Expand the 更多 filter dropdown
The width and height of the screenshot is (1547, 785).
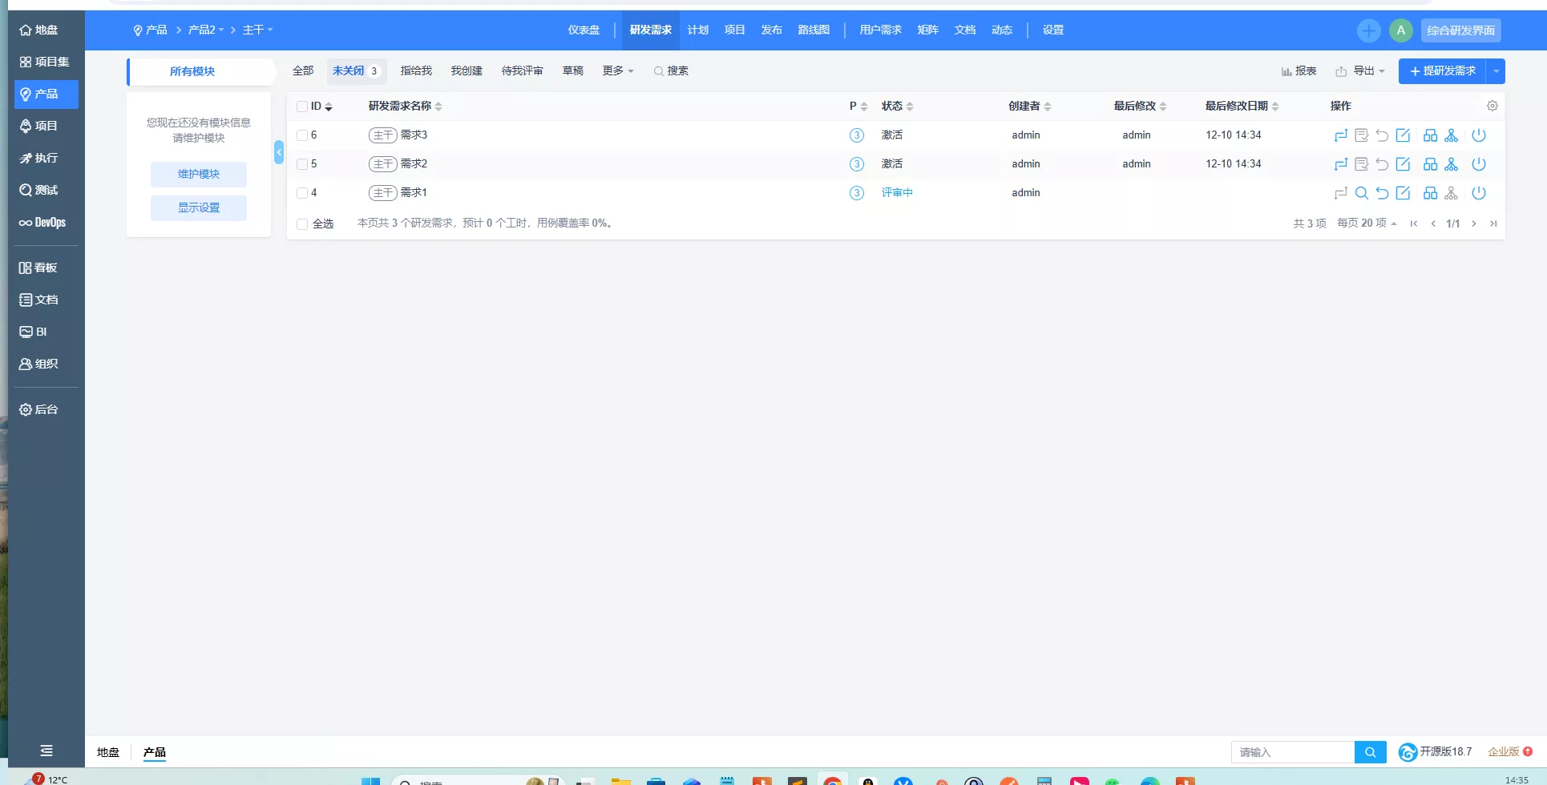[617, 71]
